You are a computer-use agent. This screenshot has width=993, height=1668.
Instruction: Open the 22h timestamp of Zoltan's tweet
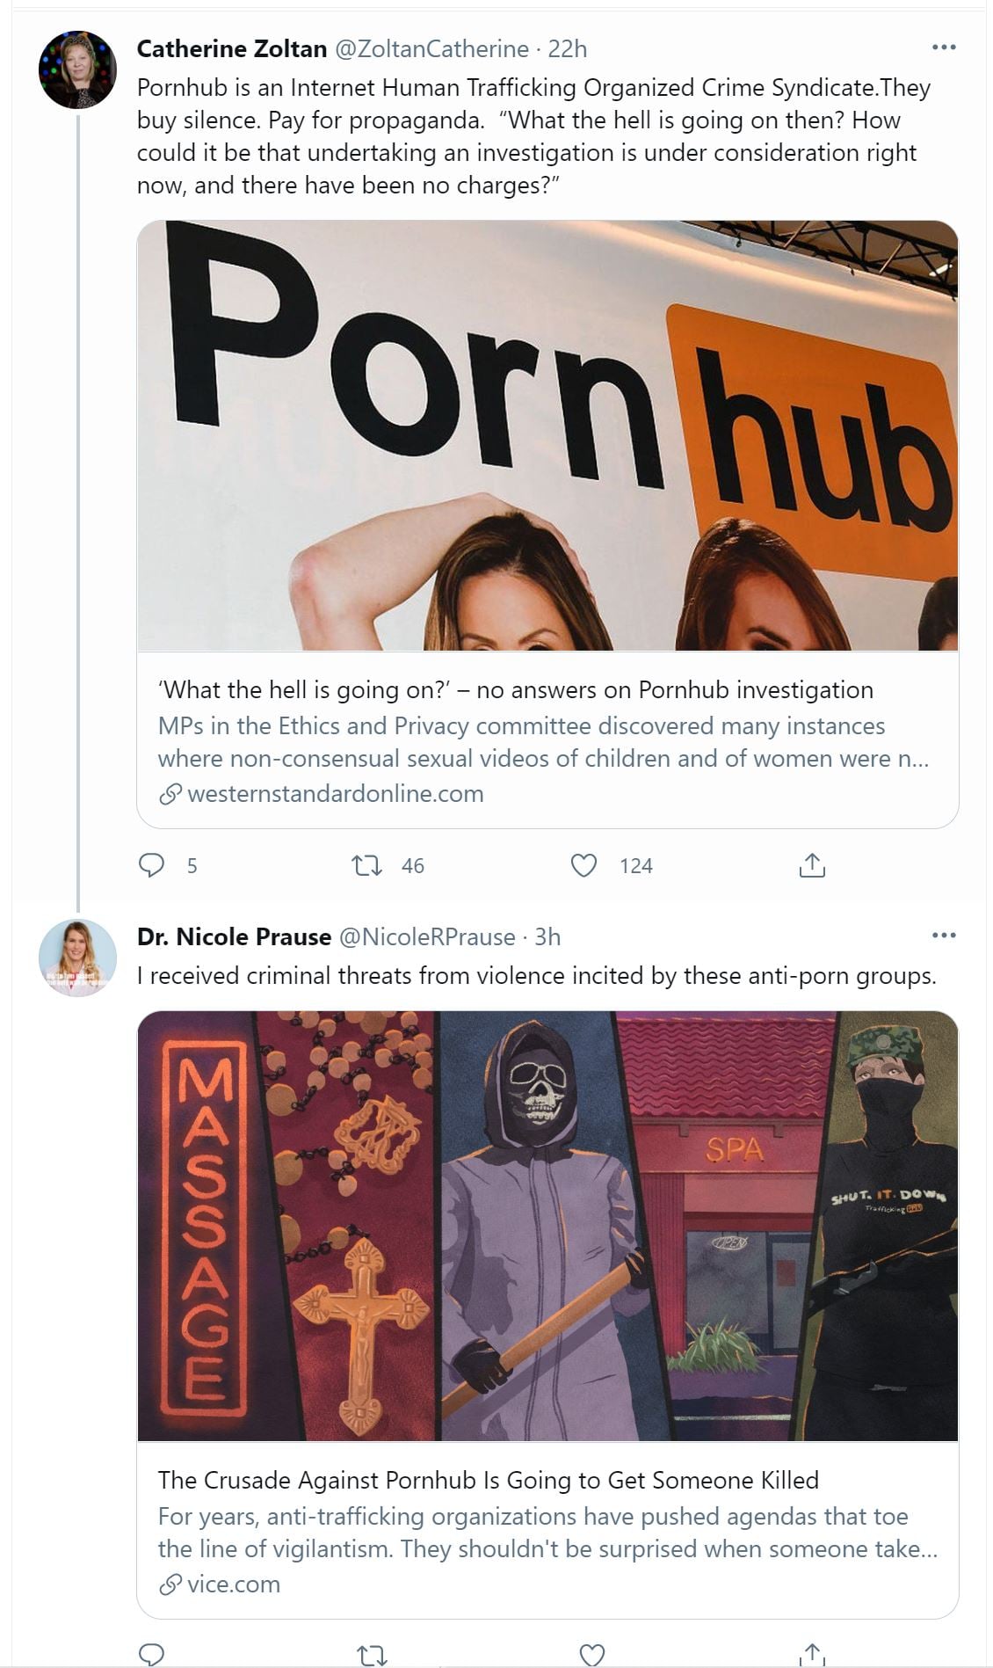(x=567, y=49)
